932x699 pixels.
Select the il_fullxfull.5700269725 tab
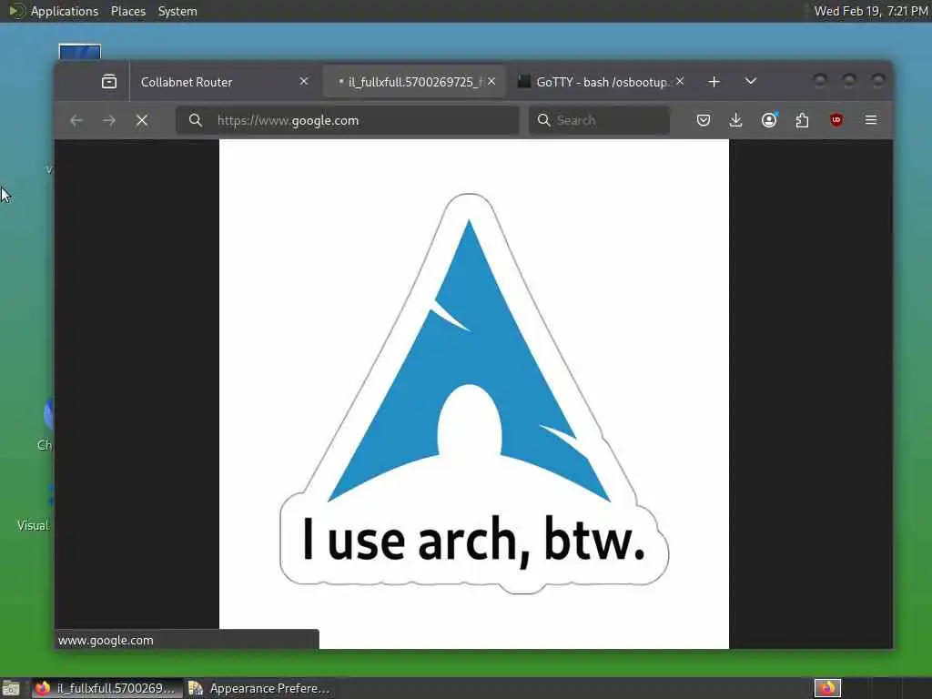click(414, 81)
